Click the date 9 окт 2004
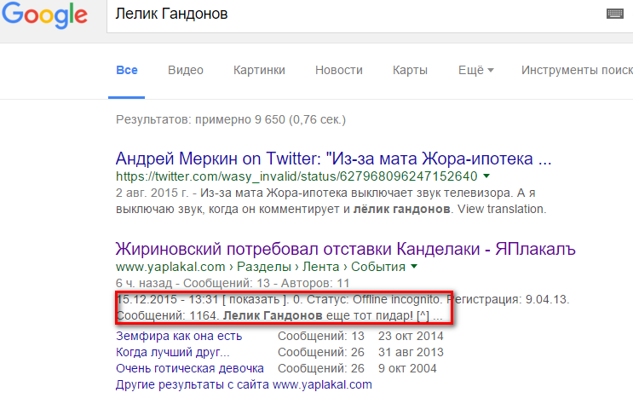This screenshot has height=398, width=633. pyautogui.click(x=407, y=368)
